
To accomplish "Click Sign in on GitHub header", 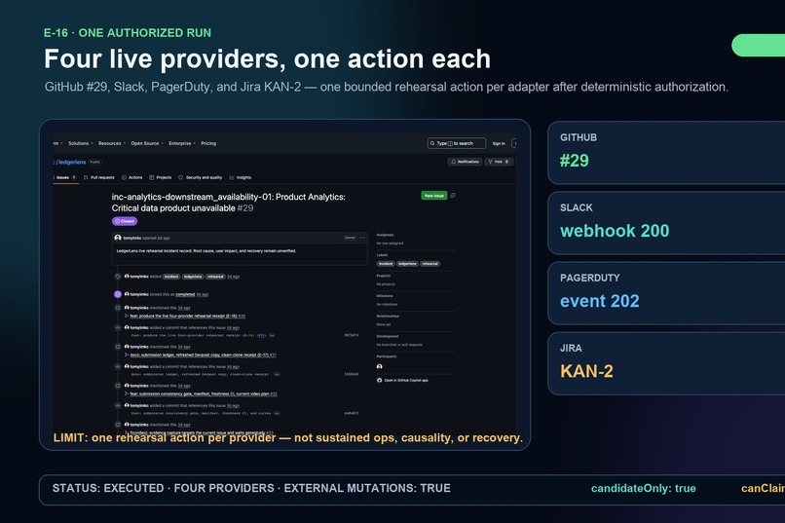I will [x=499, y=143].
